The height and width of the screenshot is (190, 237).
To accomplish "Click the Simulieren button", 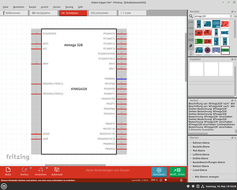I will click(159, 171).
